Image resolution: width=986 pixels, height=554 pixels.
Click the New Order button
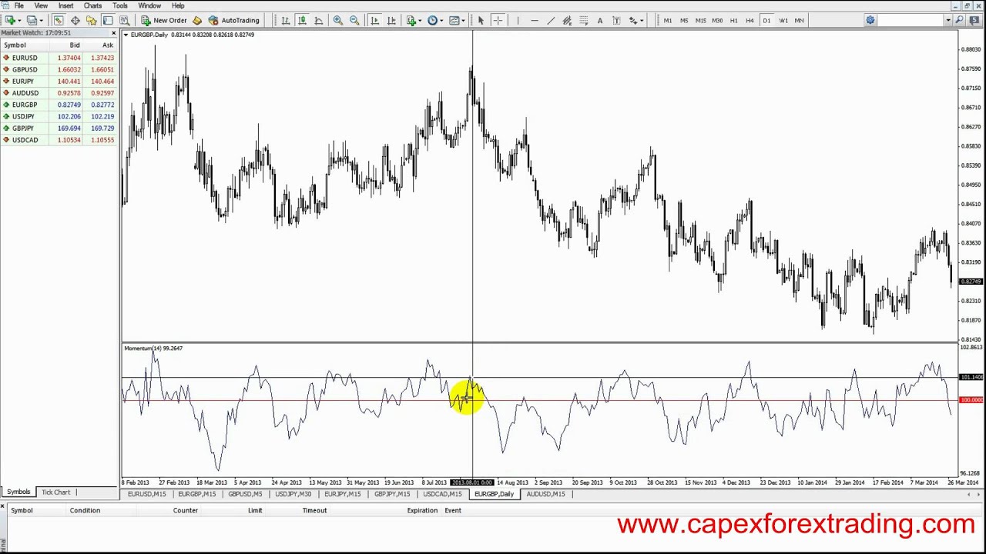click(164, 20)
